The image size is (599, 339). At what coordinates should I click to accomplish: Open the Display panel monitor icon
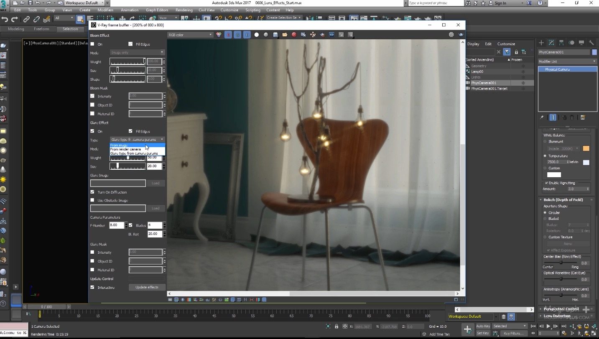click(581, 43)
